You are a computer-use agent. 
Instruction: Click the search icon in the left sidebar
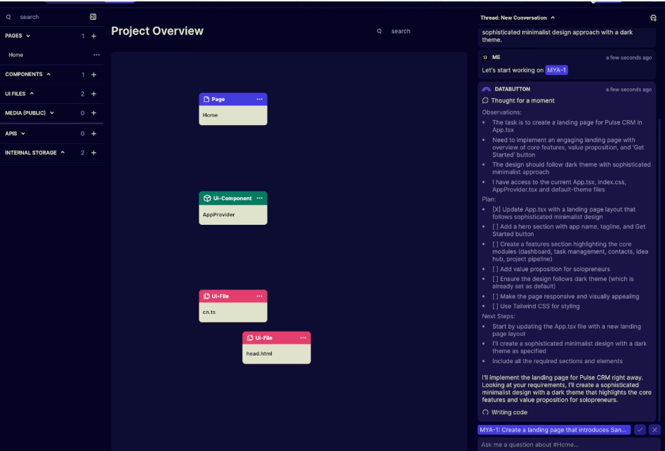[x=7, y=16]
